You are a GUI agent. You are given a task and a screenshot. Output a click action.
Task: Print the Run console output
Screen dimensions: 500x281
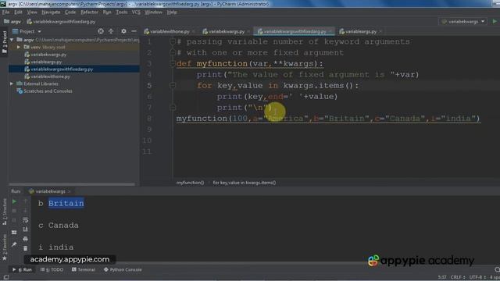click(26, 239)
